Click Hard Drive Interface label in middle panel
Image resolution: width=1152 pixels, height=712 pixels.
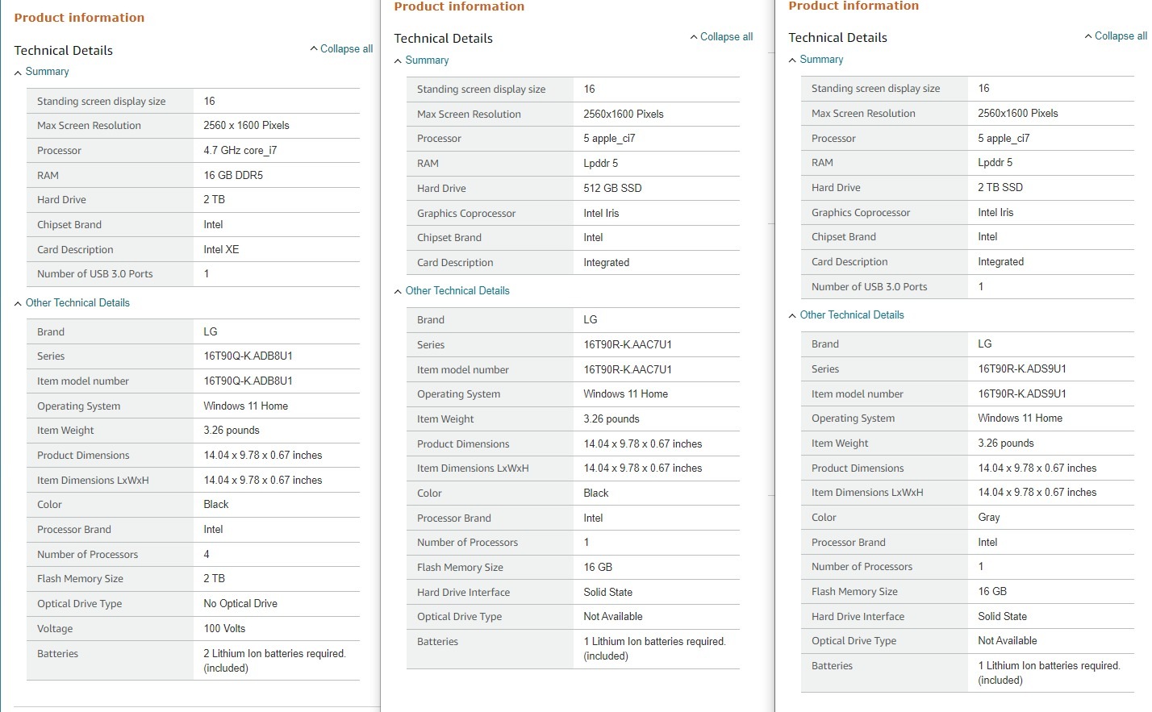point(464,593)
